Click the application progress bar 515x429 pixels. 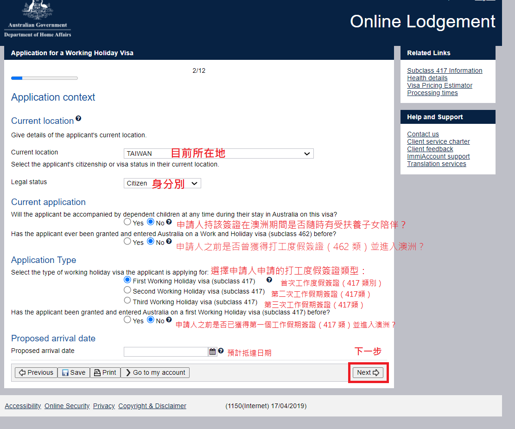point(45,78)
